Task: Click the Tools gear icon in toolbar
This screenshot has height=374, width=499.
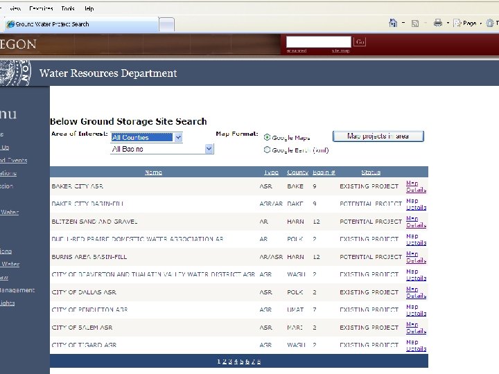Action: coord(490,23)
